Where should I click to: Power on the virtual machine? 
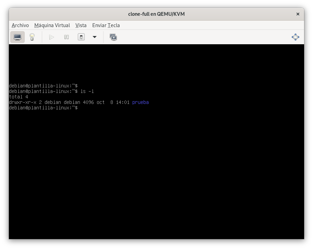pyautogui.click(x=51, y=37)
